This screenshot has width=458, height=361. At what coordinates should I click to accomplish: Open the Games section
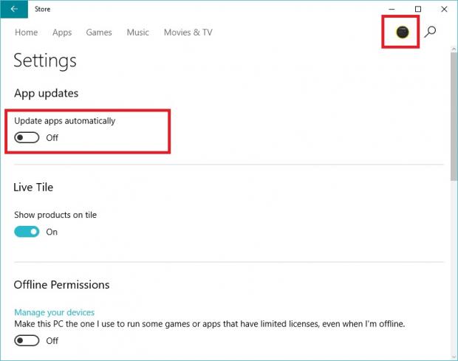click(99, 32)
